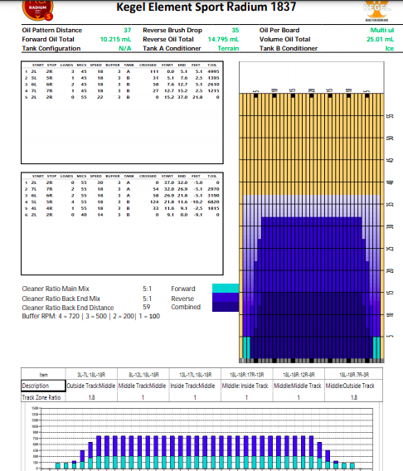Click forward table T.OIL value '1215'
The height and width of the screenshot is (471, 403).
tap(213, 90)
